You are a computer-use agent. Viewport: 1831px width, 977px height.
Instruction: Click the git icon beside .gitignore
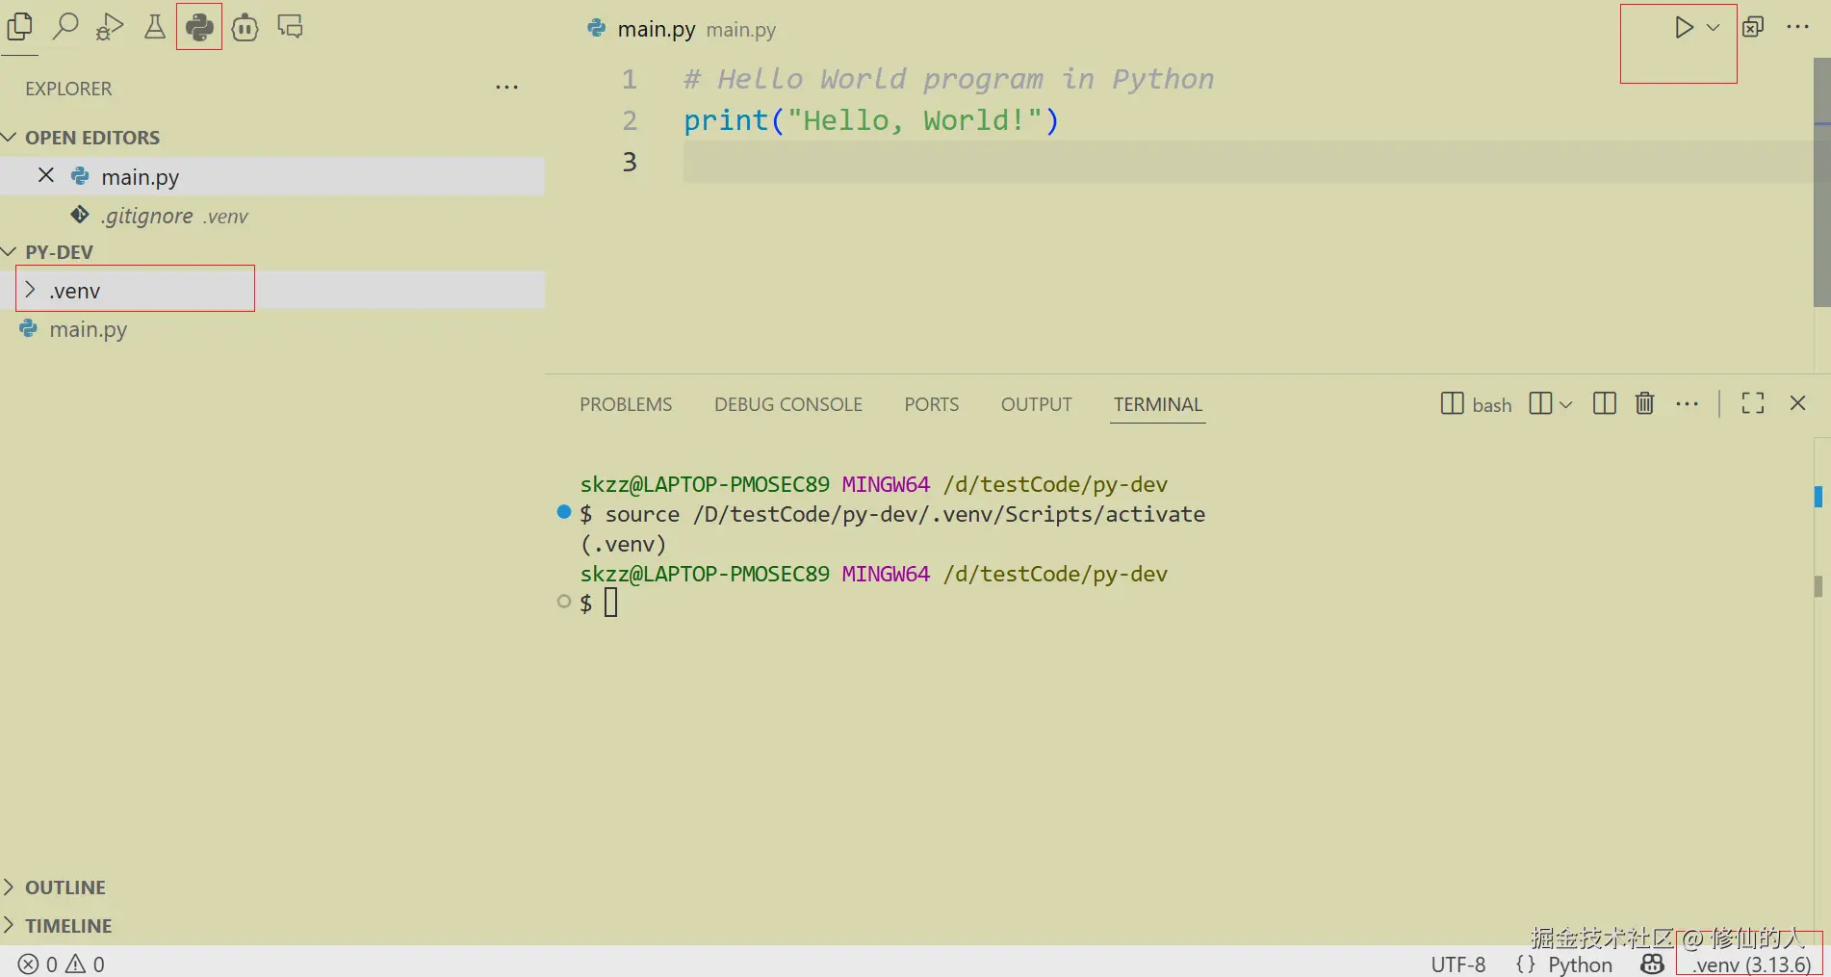click(x=80, y=215)
